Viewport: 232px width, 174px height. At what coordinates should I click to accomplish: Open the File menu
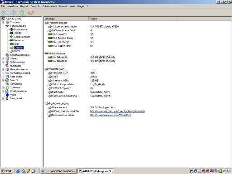click(x=3, y=6)
